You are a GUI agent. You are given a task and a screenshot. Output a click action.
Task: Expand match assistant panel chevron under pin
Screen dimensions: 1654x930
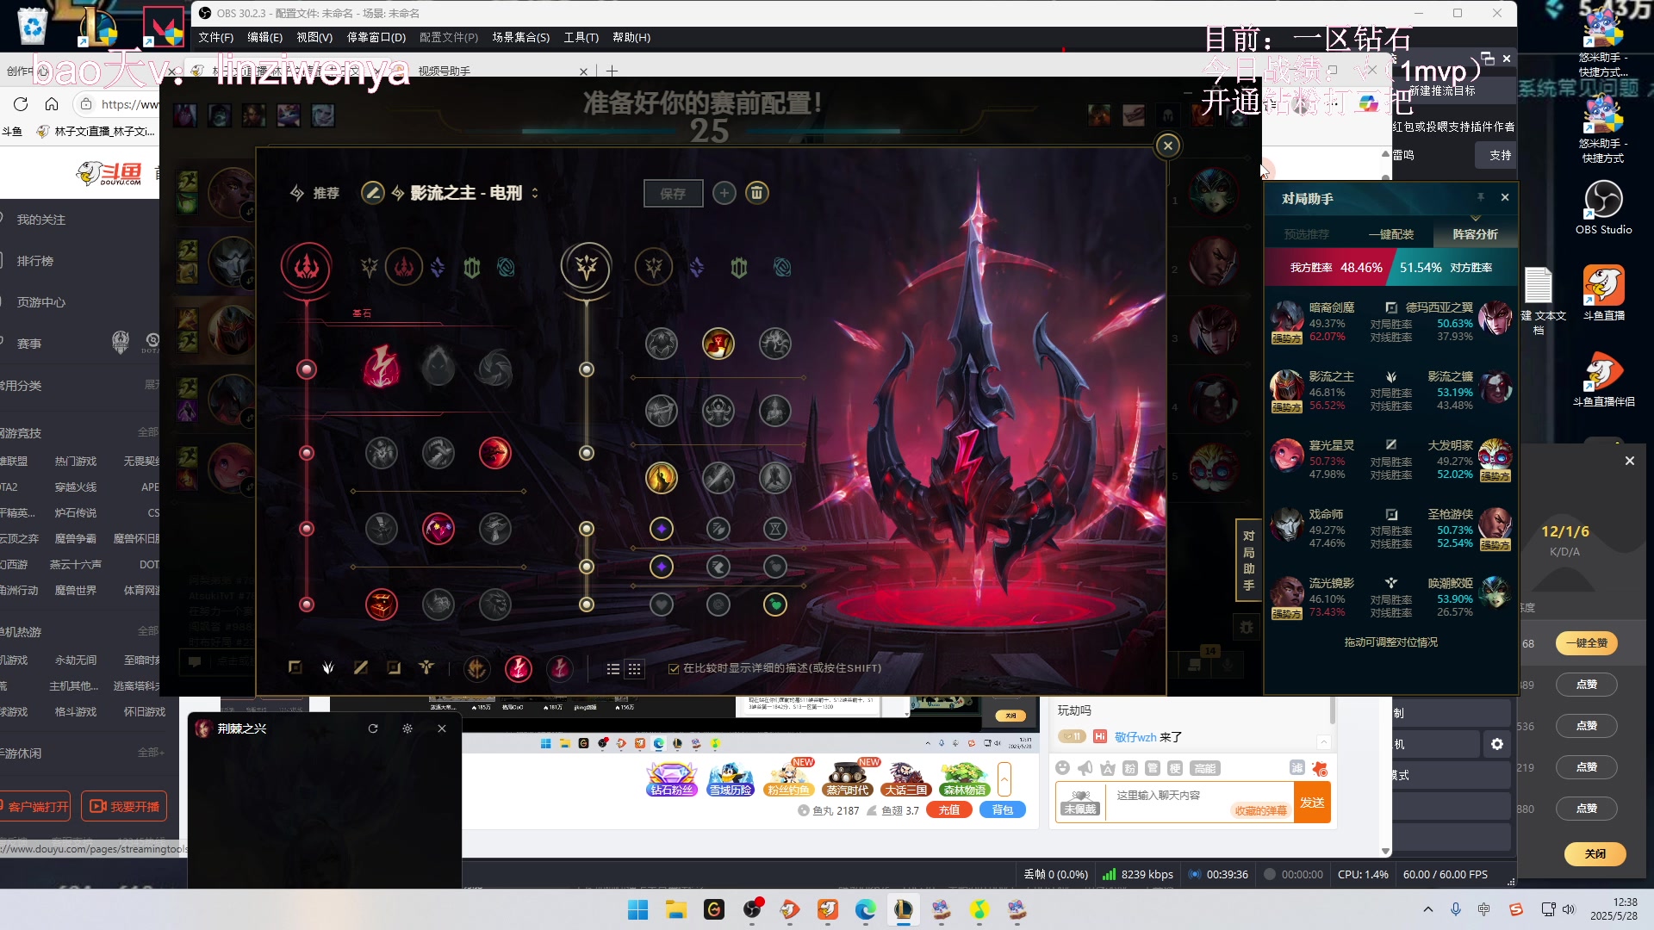[x=1476, y=219]
